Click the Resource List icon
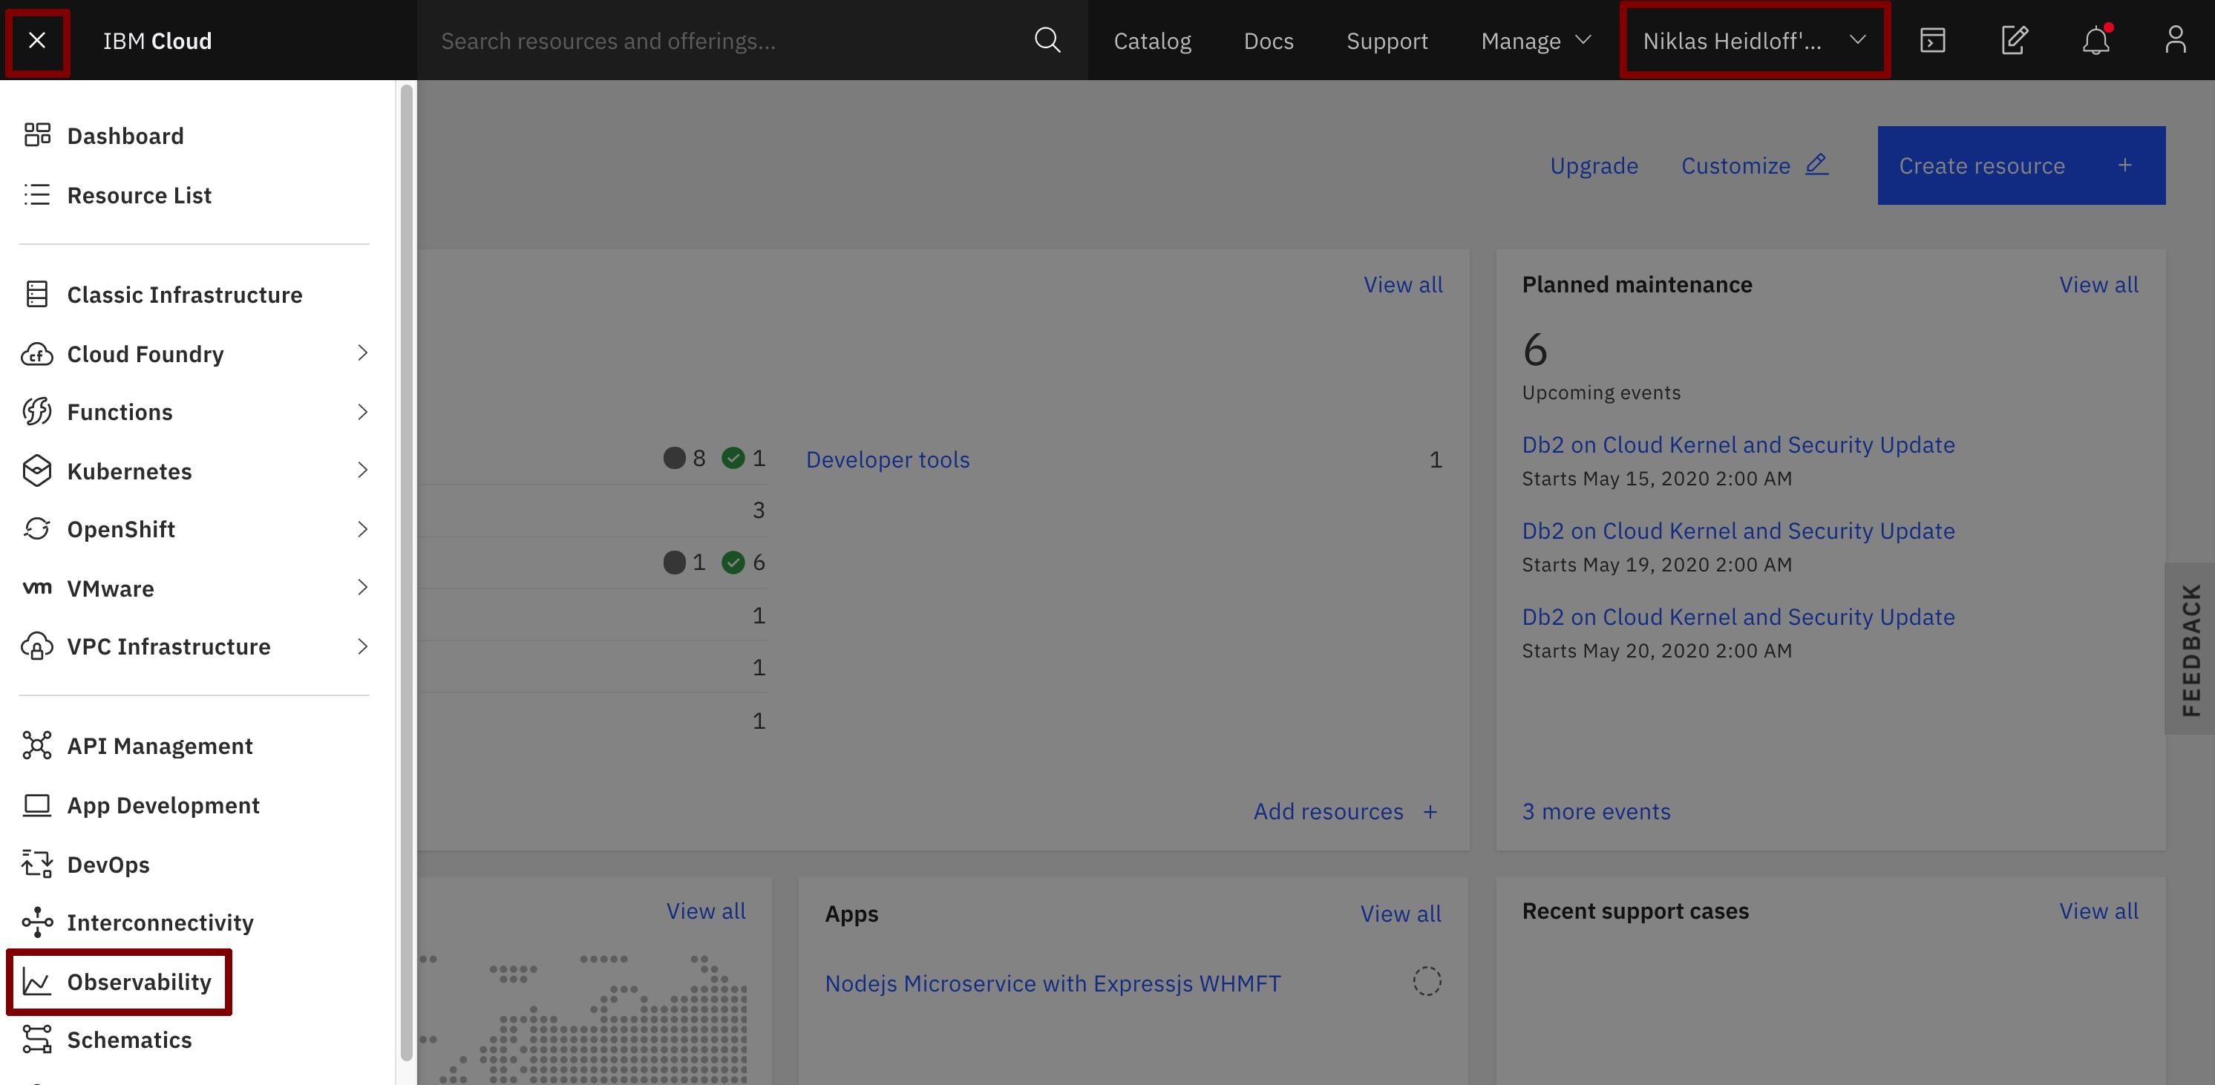 [37, 195]
